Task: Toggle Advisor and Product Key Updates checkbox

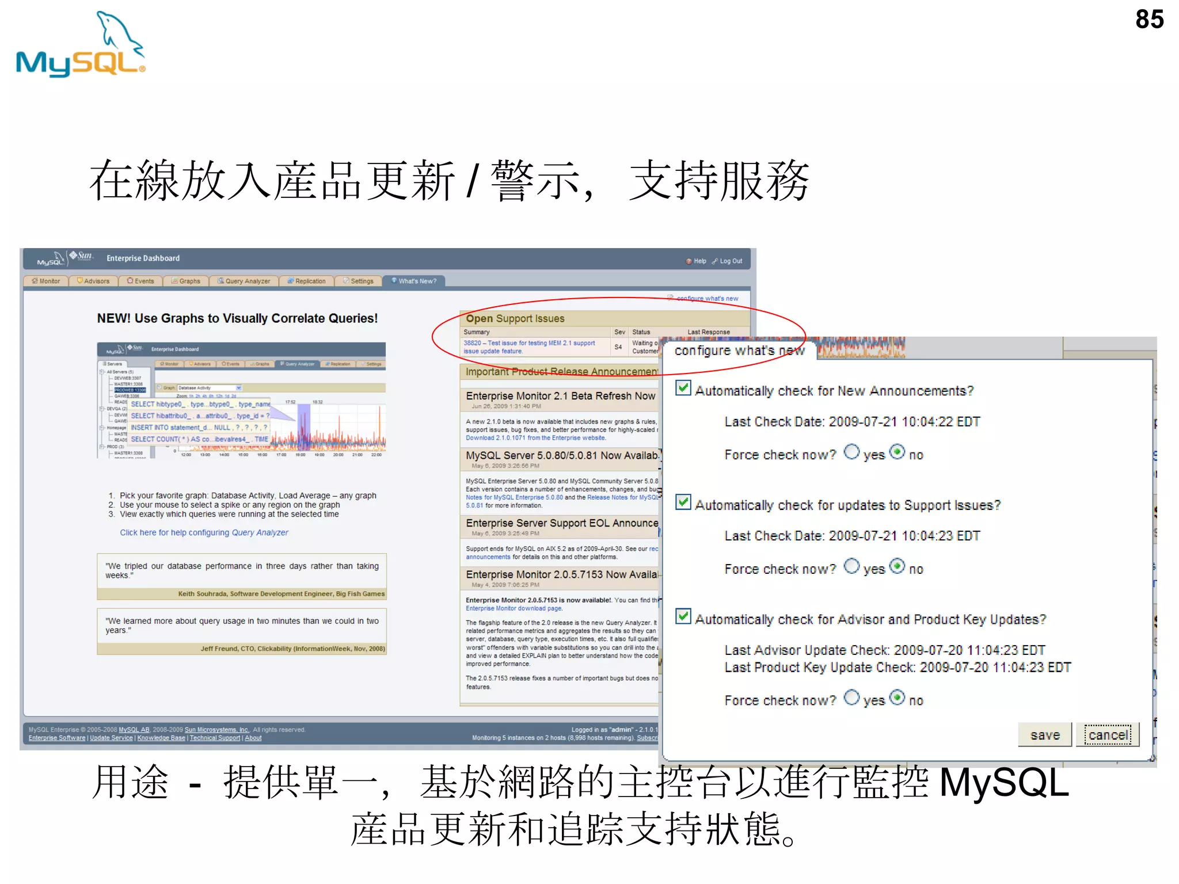Action: [x=683, y=616]
